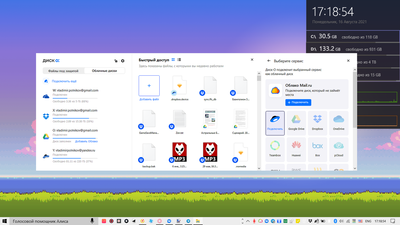This screenshot has height=225, width=400.
Task: Choose Dropbox service tile
Action: tap(318, 123)
